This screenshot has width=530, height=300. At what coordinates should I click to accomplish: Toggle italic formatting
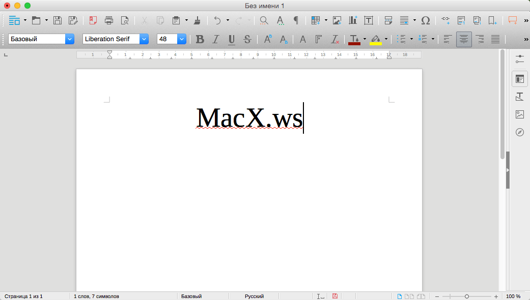click(216, 39)
